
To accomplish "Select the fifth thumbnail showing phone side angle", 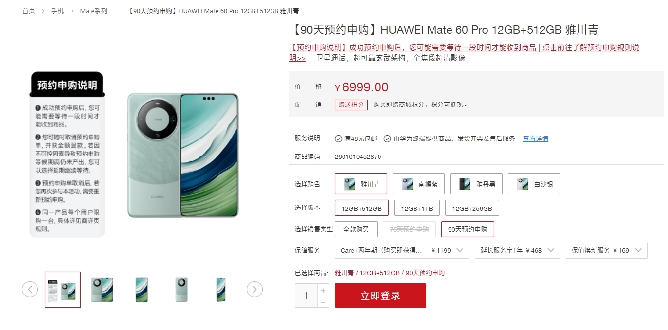I will coord(220,290).
